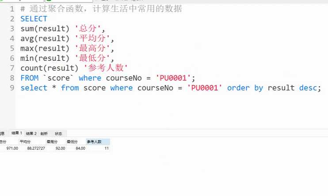Click the '最低分' alias string

(92, 58)
